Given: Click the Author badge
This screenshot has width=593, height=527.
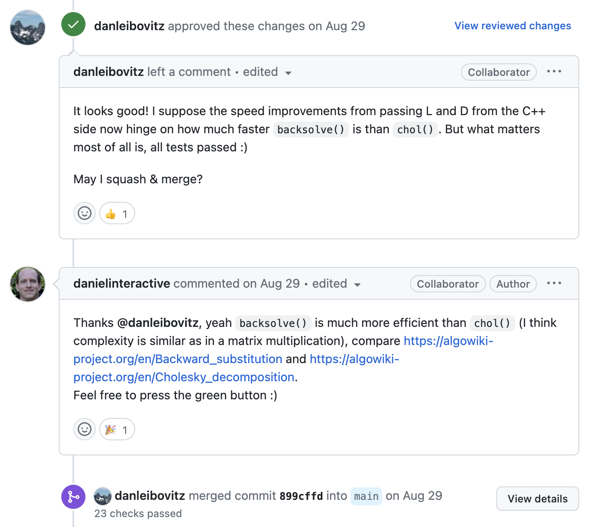Looking at the screenshot, I should click(x=513, y=284).
